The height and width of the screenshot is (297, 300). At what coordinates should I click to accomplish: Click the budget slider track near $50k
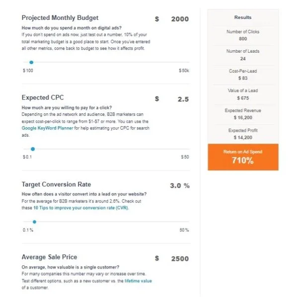[x=184, y=62]
